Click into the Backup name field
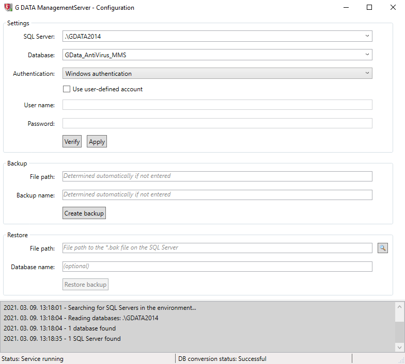 217,195
